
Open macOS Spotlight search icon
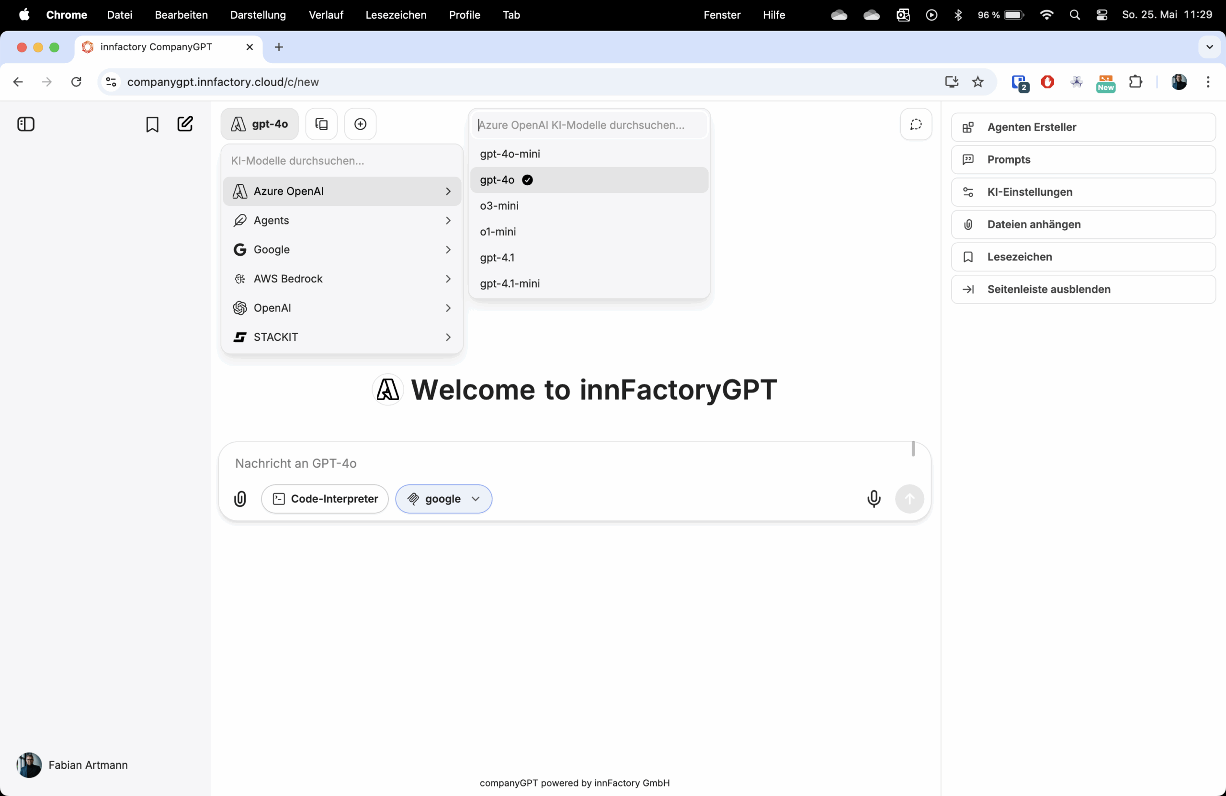1075,15
